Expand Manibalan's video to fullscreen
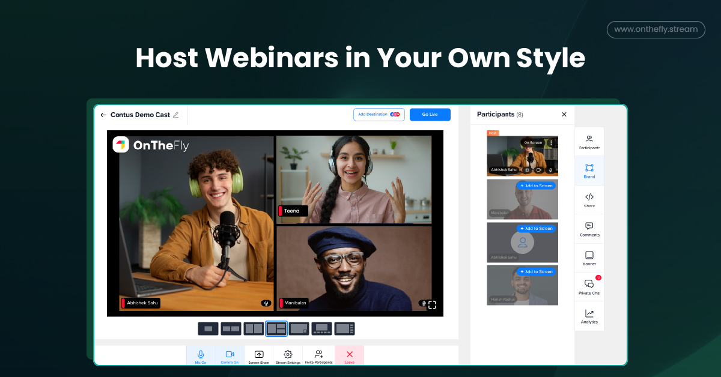This screenshot has width=721, height=377. (433, 304)
